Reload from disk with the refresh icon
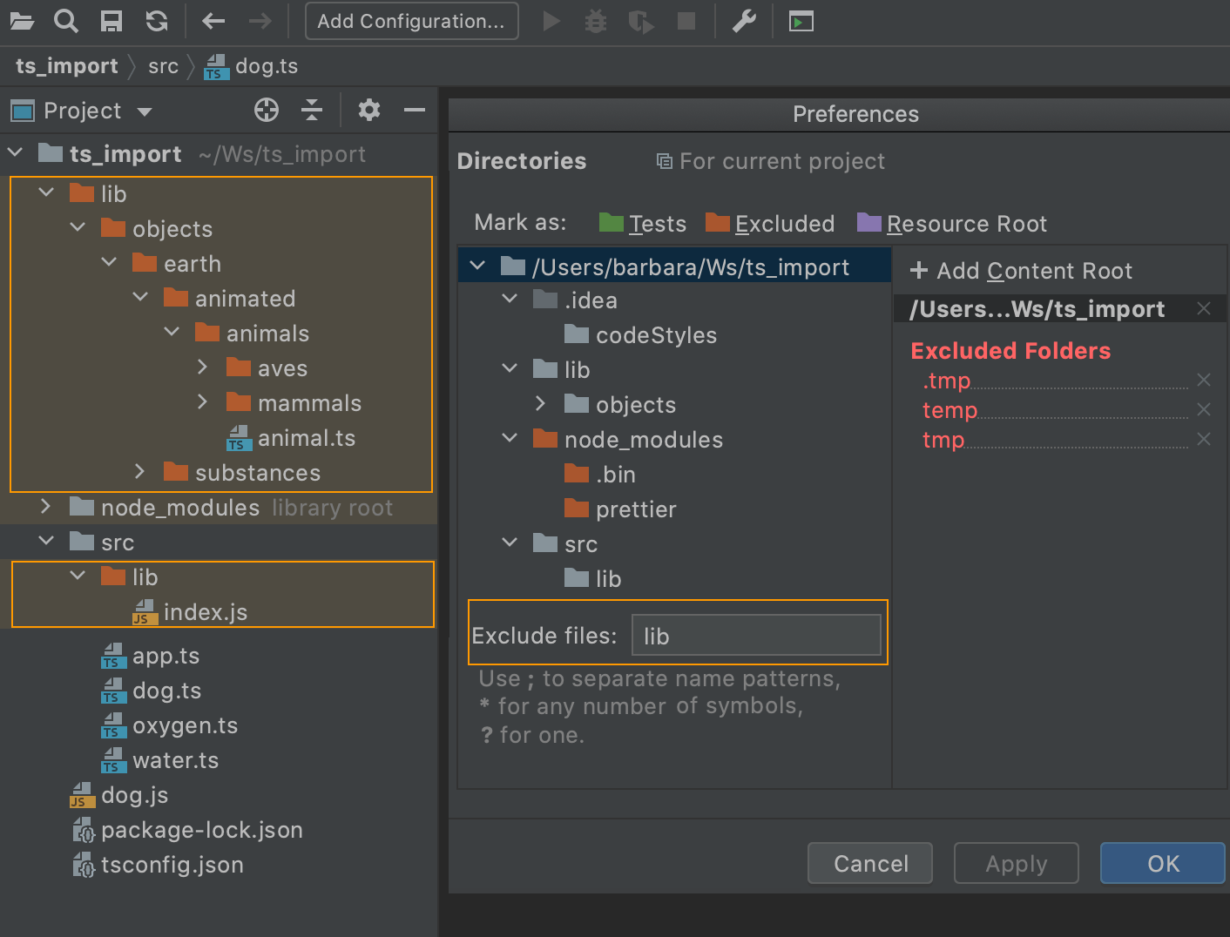 tap(156, 21)
